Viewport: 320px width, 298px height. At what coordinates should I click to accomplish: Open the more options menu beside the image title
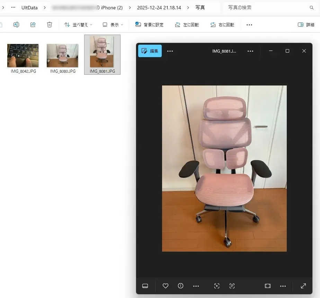[x=250, y=51]
